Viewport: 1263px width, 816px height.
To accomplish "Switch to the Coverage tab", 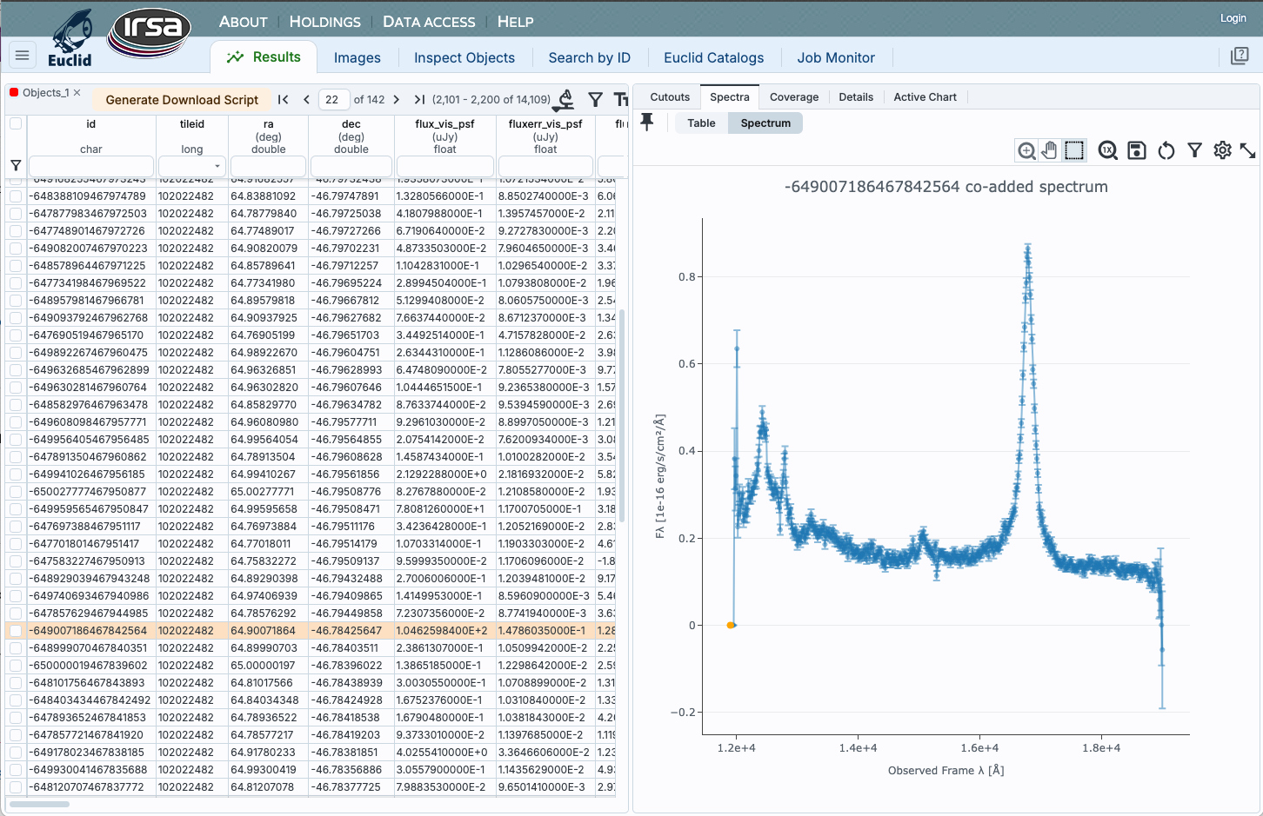I will [x=793, y=97].
